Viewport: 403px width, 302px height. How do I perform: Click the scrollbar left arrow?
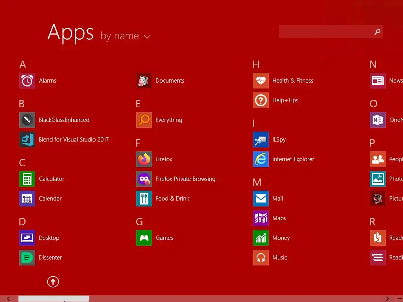(9, 299)
